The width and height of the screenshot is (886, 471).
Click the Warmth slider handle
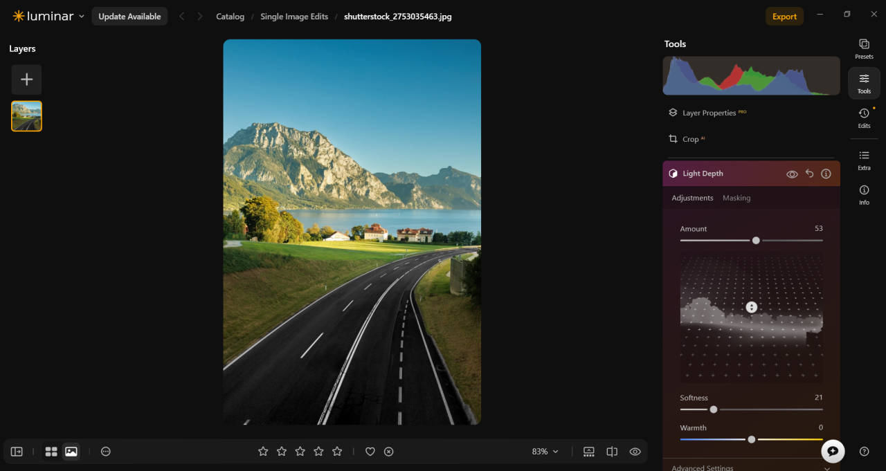[752, 439]
